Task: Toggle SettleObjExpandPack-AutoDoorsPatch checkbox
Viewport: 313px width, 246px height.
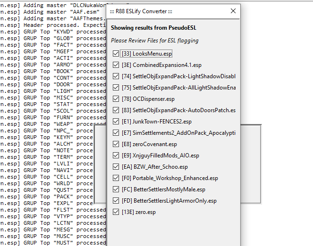Action: tap(116, 110)
